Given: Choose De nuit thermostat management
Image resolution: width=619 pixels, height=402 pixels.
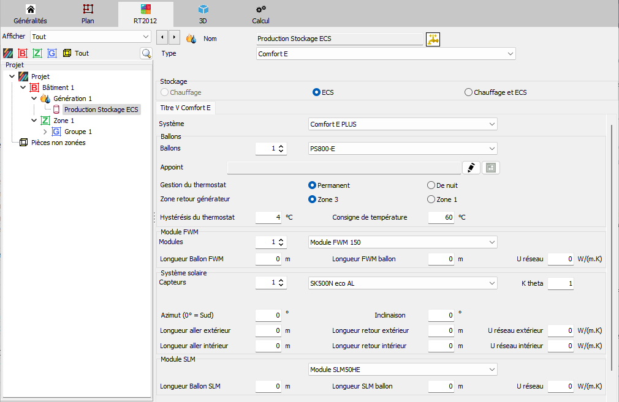Looking at the screenshot, I should pos(431,185).
